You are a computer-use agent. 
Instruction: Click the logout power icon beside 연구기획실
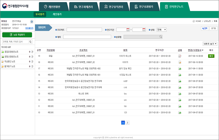pos(31,21)
